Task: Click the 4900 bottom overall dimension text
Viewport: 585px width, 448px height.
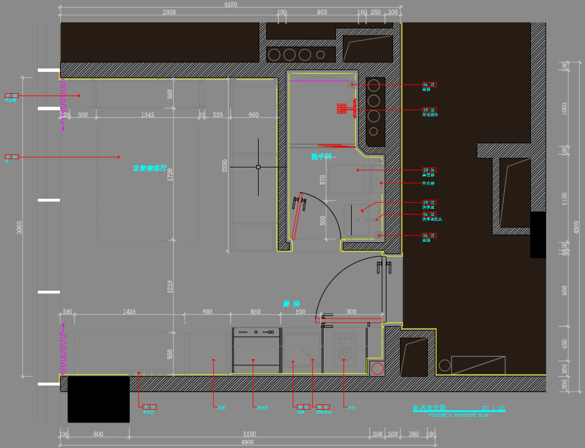Action: (247, 442)
